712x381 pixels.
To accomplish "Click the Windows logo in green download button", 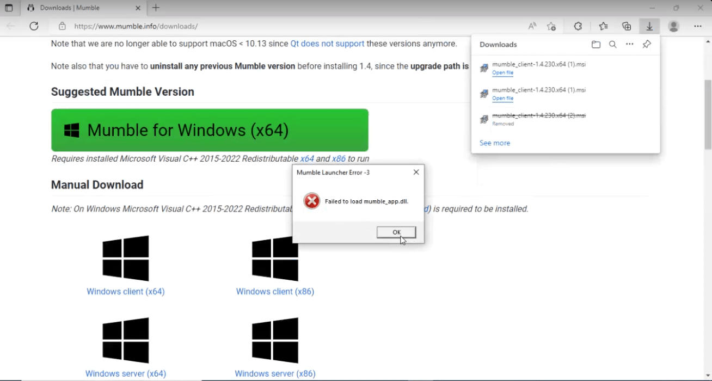I will tap(72, 130).
